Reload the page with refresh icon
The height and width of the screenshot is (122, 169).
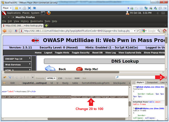138,31
